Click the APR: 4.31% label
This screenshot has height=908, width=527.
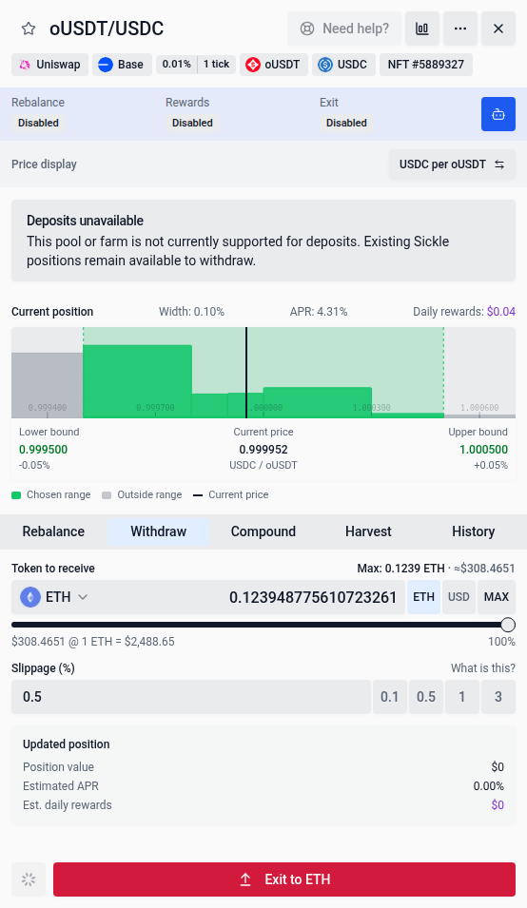[x=319, y=312]
